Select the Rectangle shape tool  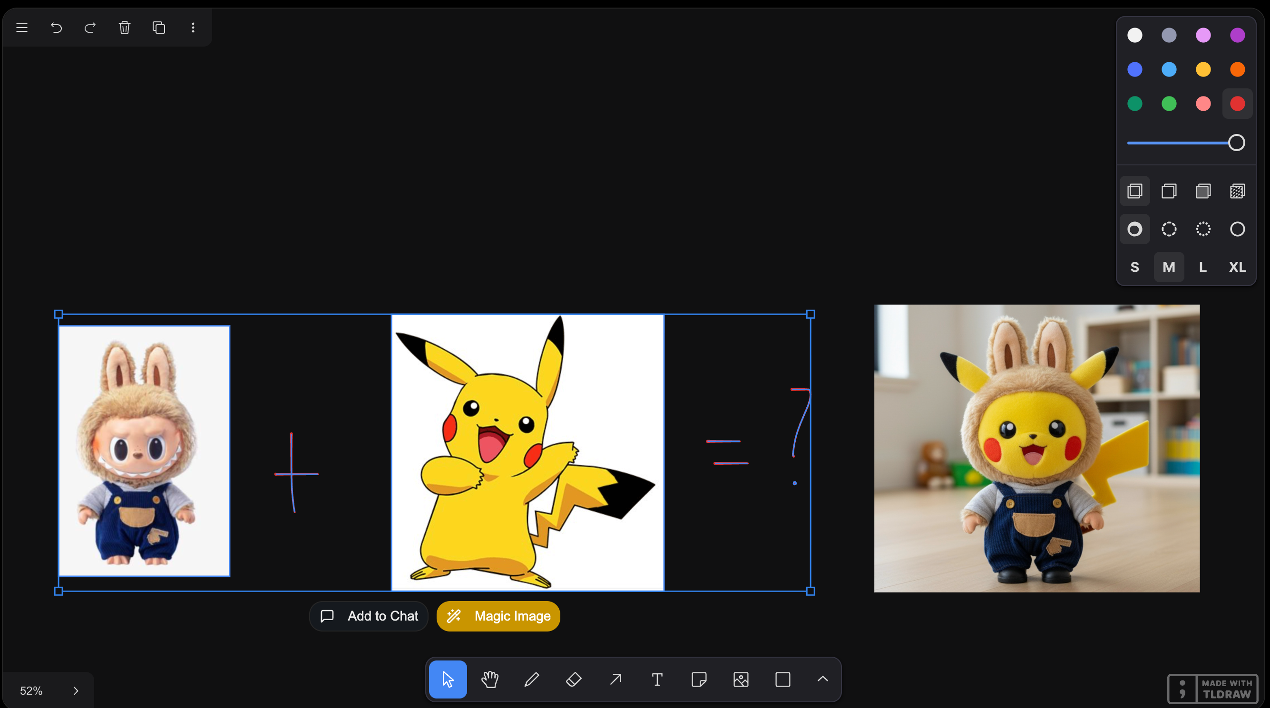(783, 679)
